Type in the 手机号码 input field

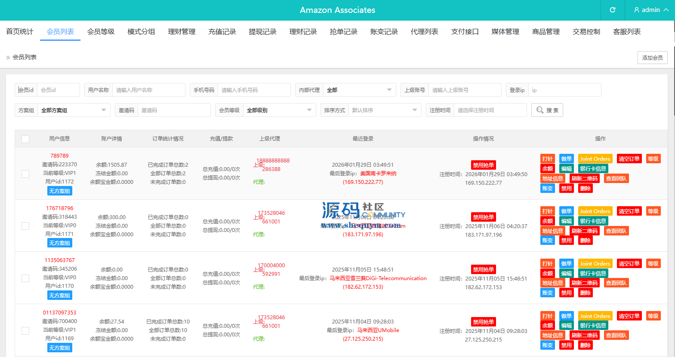coord(254,90)
